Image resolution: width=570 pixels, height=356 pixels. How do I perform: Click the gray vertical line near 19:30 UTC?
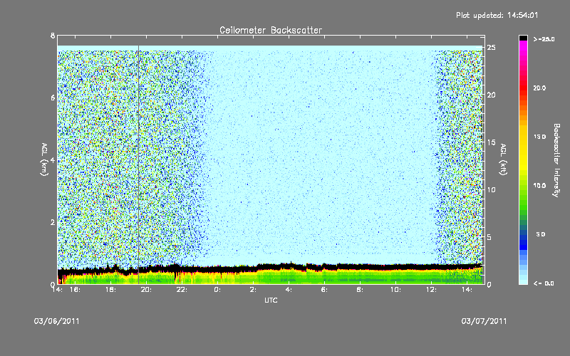[x=138, y=164]
